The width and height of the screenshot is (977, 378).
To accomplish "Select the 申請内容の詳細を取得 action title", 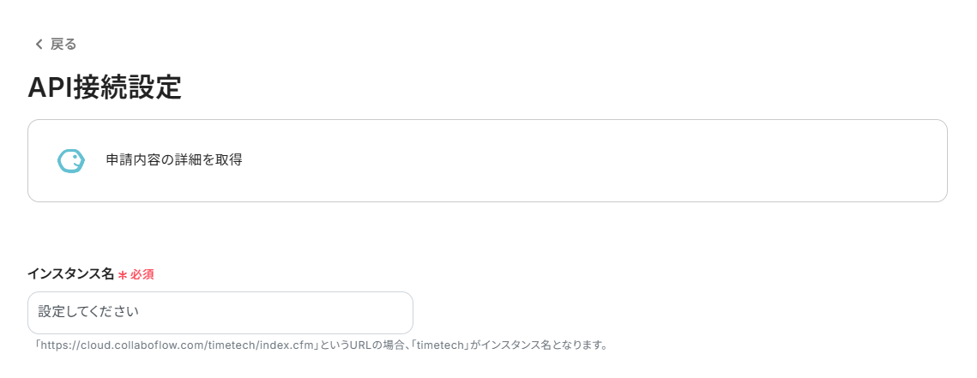I will pyautogui.click(x=173, y=159).
